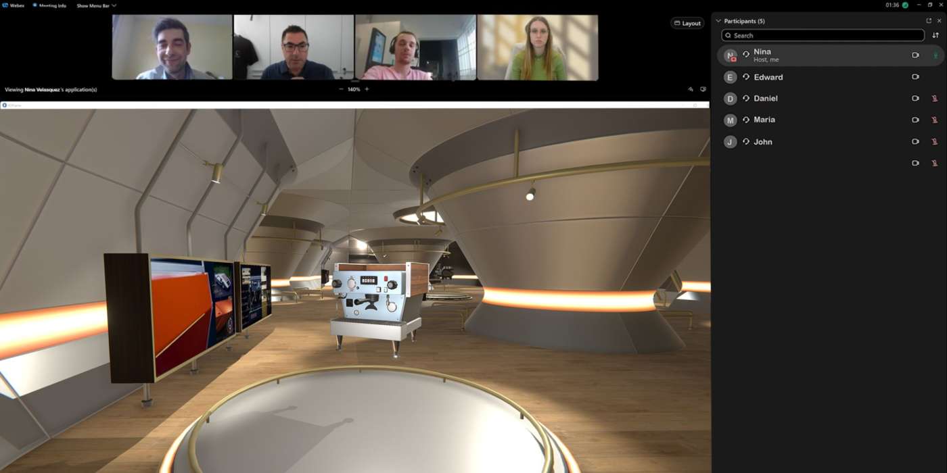Select Nina's headset audio icon

(746, 55)
